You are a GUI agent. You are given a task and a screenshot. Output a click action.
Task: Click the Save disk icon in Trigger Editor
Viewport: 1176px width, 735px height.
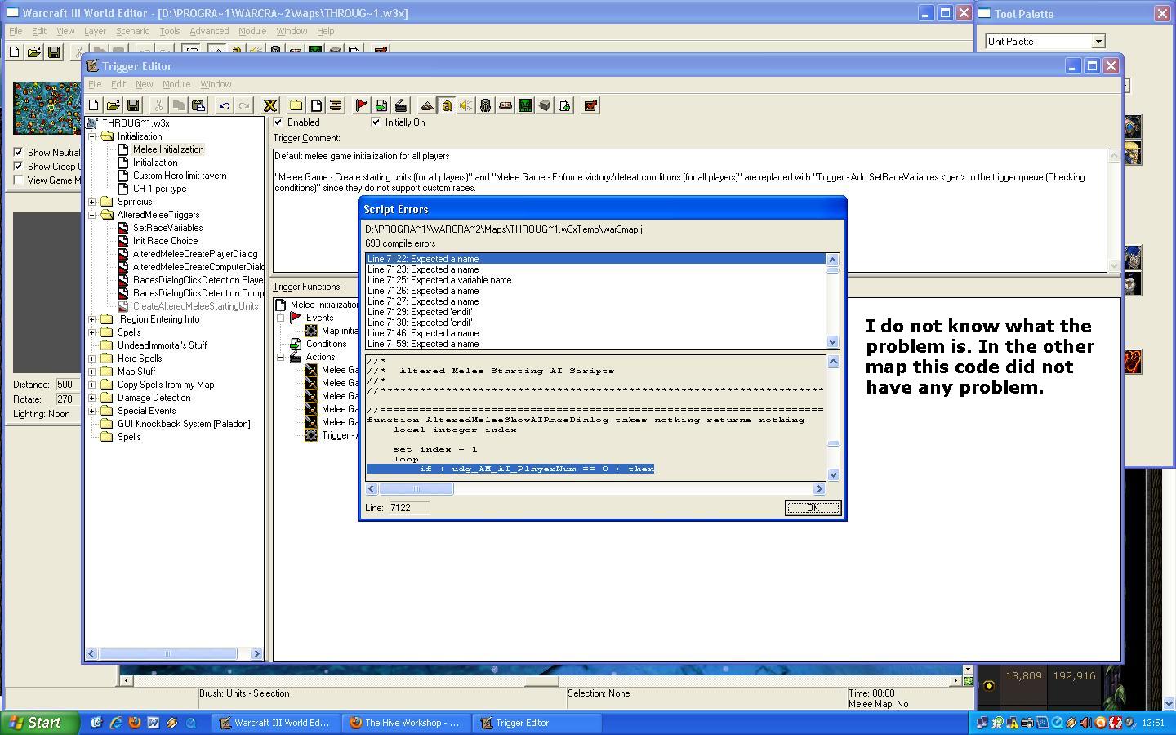[132, 105]
